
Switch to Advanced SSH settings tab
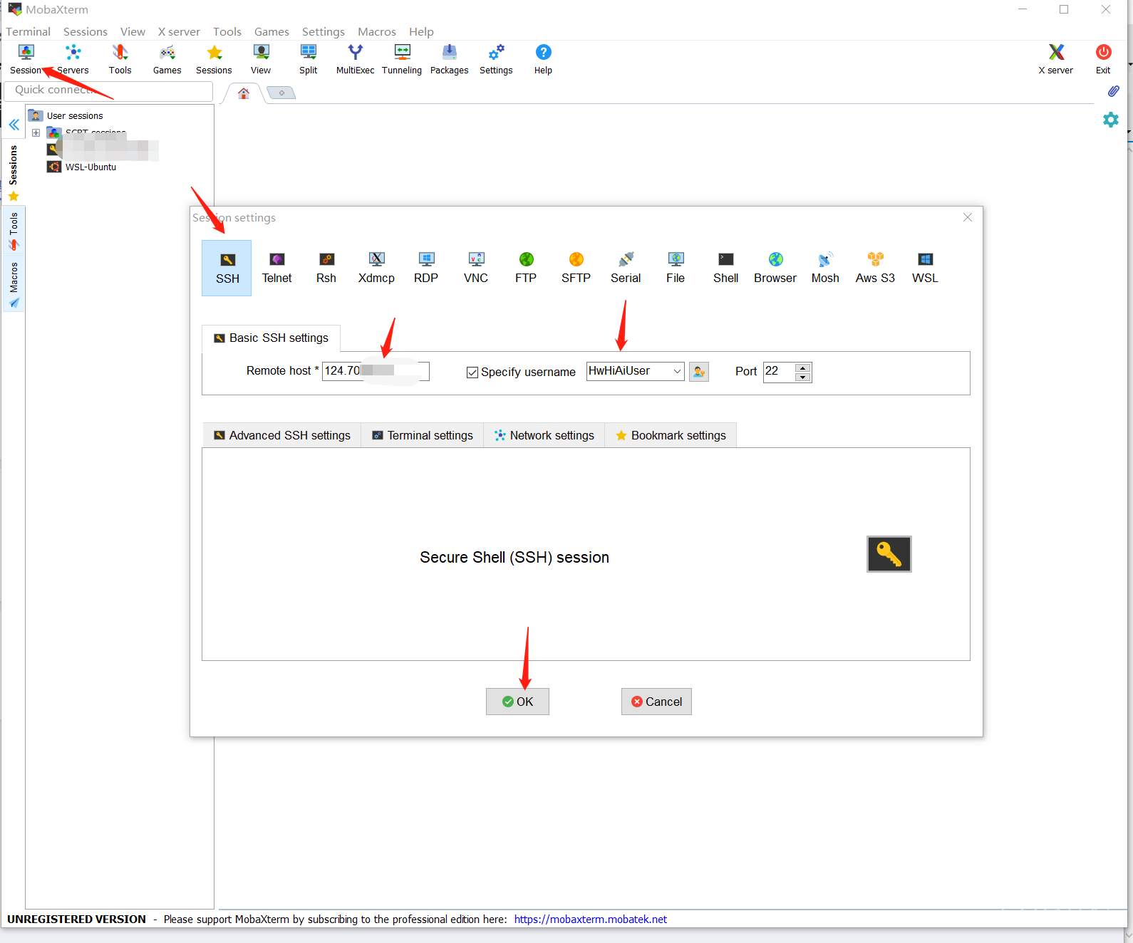pyautogui.click(x=282, y=435)
